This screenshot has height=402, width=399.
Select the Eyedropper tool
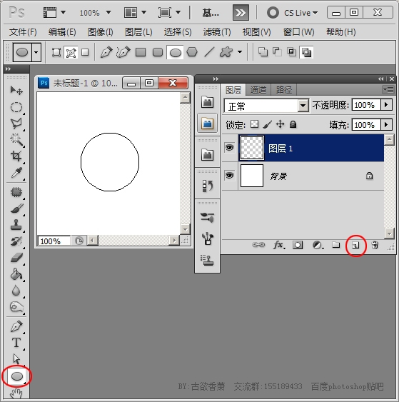[x=16, y=173]
